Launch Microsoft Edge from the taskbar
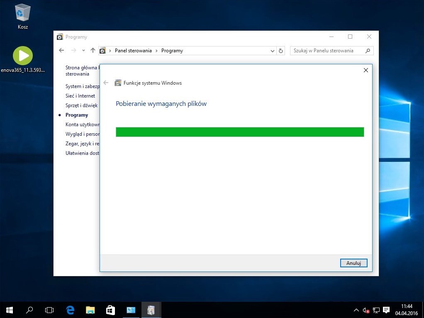 [x=70, y=310]
